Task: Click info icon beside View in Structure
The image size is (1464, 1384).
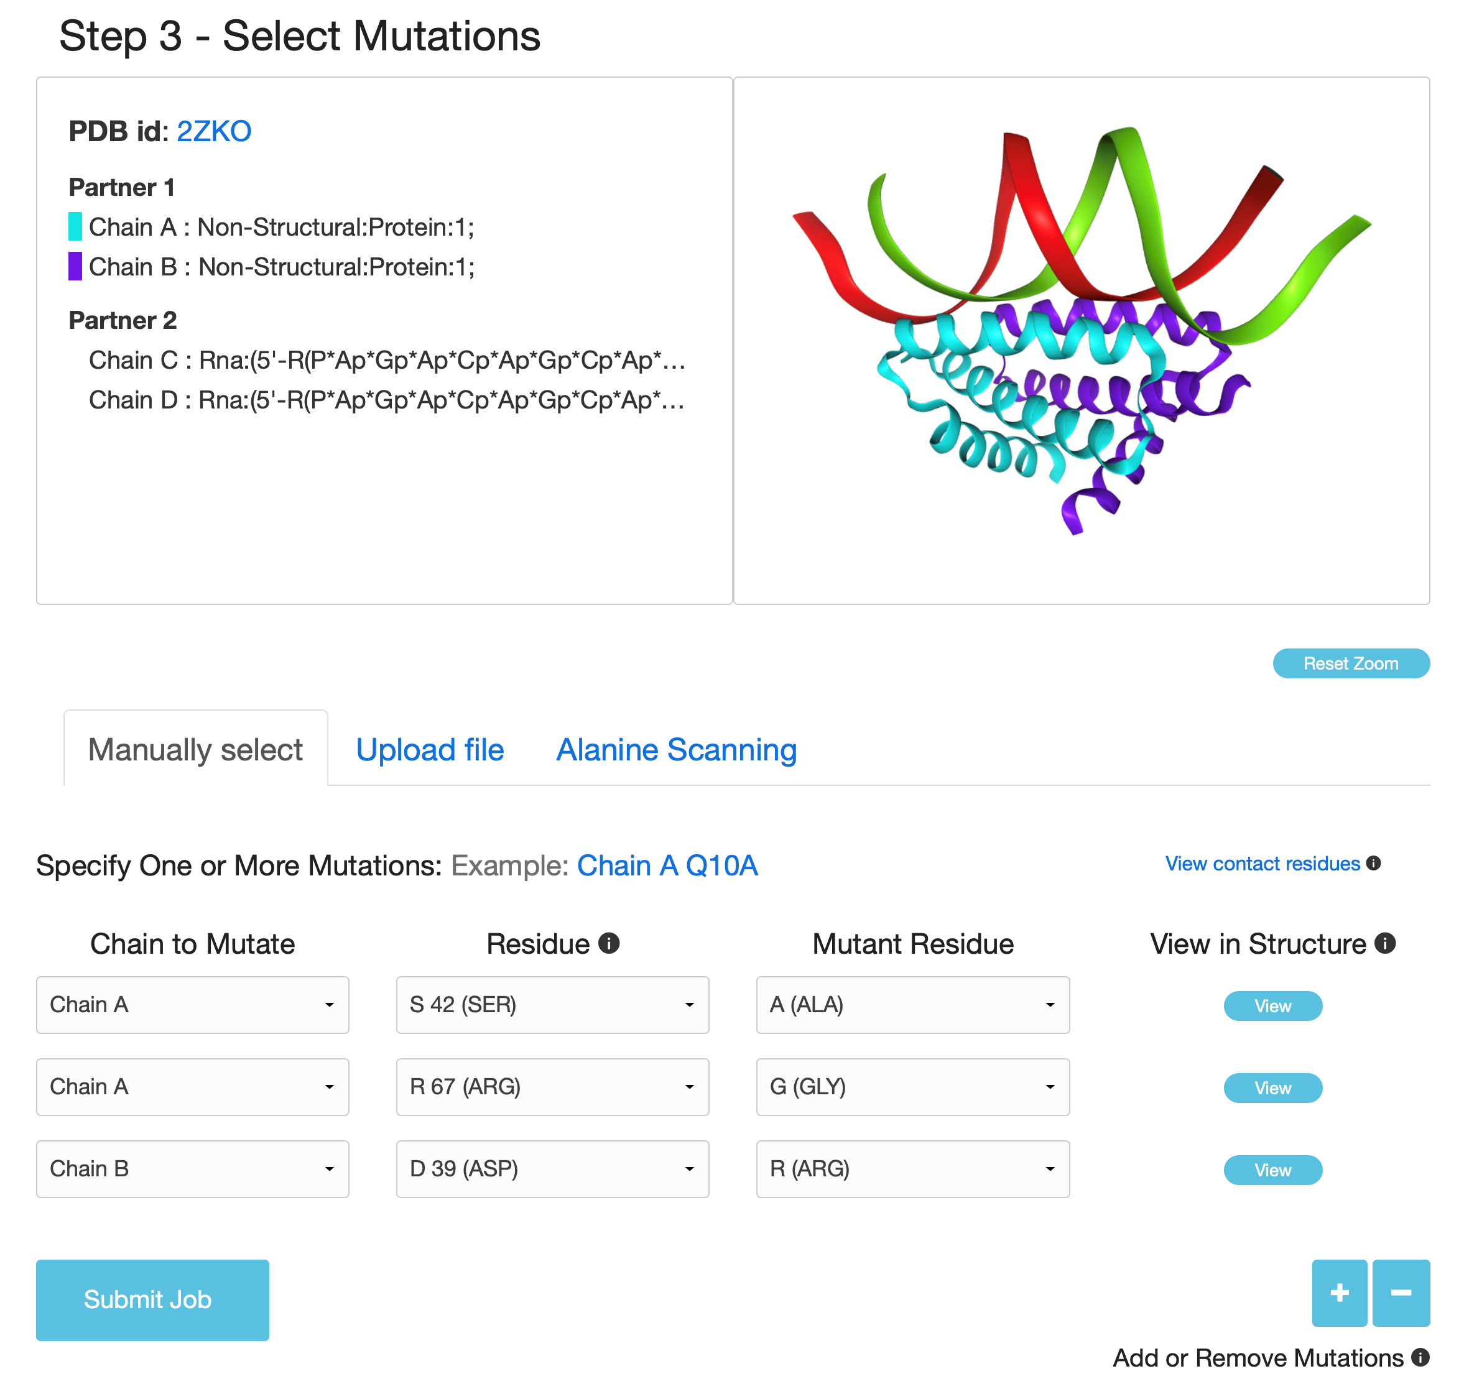Action: (1385, 943)
